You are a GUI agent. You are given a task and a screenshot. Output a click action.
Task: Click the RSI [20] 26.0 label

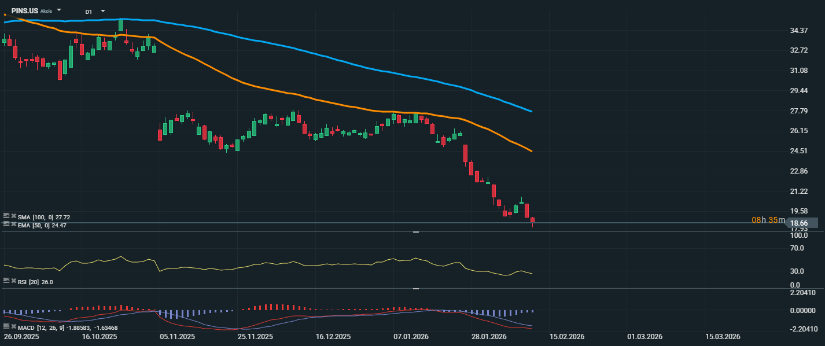(x=35, y=282)
